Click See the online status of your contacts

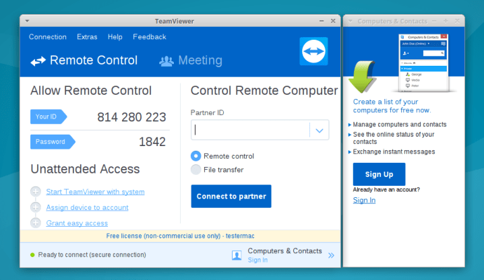click(x=394, y=138)
